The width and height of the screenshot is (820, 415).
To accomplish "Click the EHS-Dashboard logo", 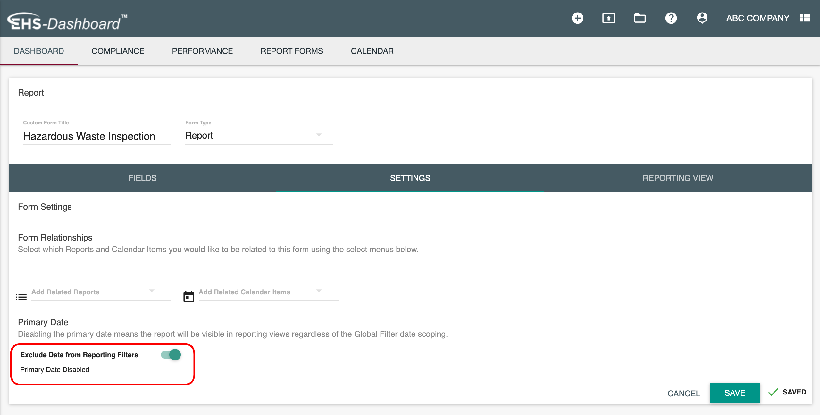I will click(67, 22).
